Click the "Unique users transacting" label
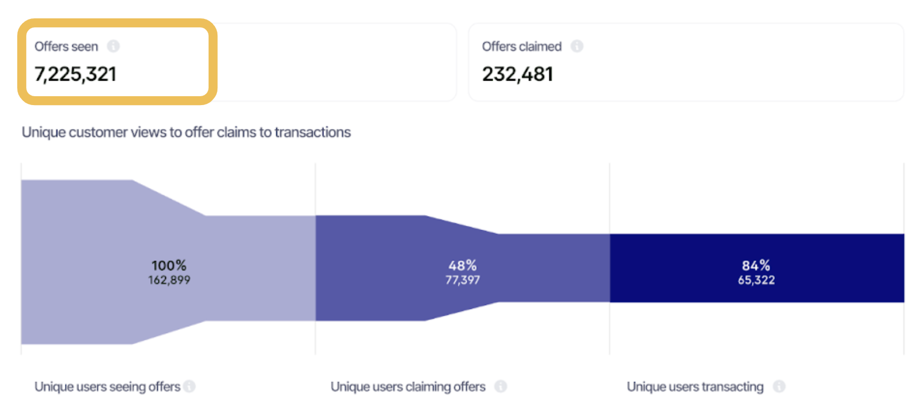921x417 pixels. tap(695, 386)
